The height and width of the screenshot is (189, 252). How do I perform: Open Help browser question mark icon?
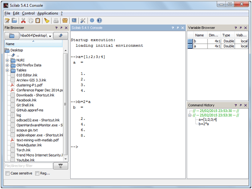[99, 20]
